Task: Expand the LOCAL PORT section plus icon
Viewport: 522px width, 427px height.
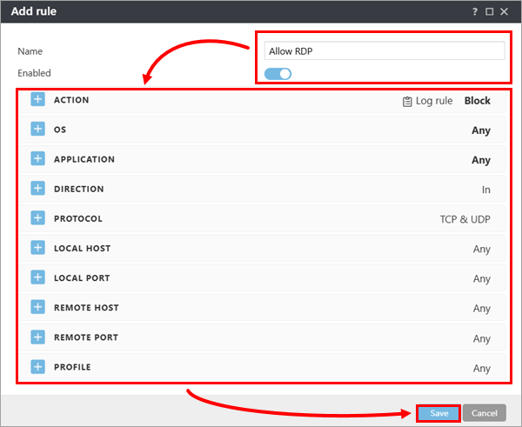Action: coord(37,278)
